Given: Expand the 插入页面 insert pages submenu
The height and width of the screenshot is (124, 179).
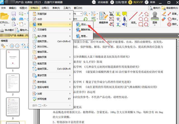Looking at the screenshot, I should [x=51, y=36].
